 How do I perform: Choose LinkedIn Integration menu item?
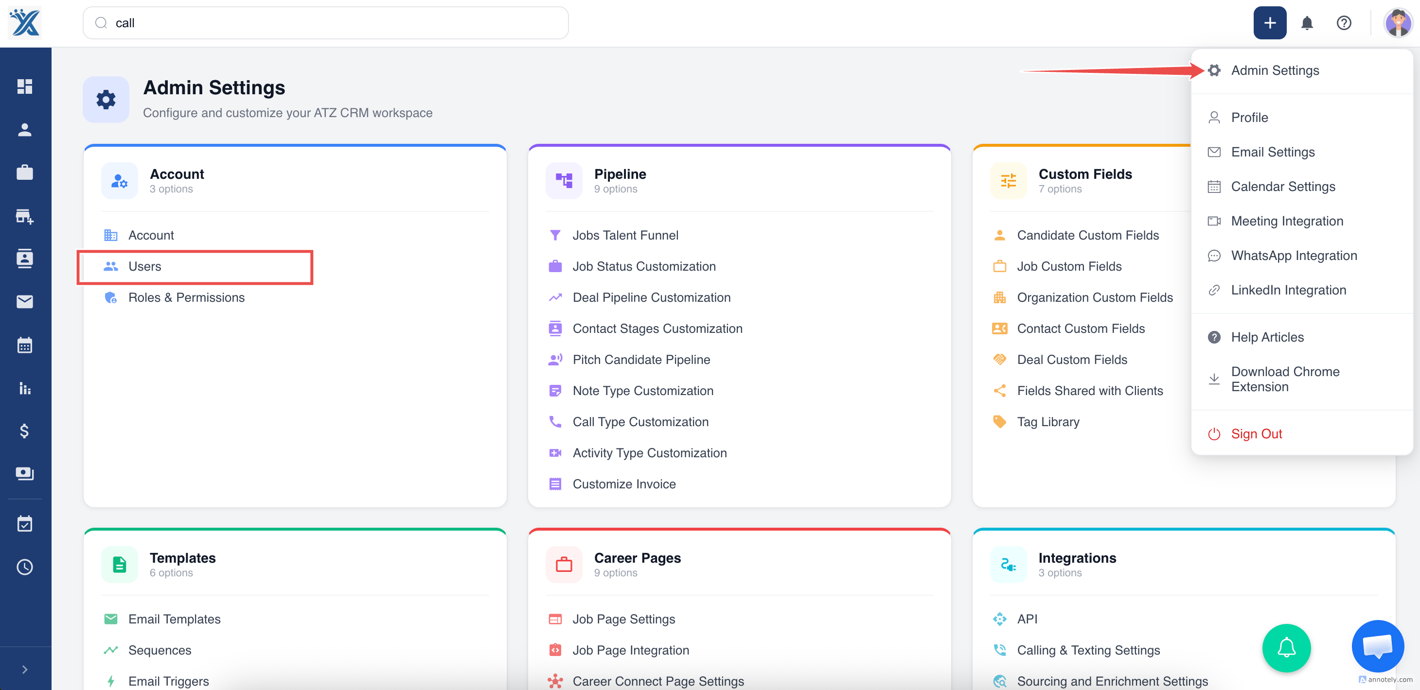[1301, 290]
